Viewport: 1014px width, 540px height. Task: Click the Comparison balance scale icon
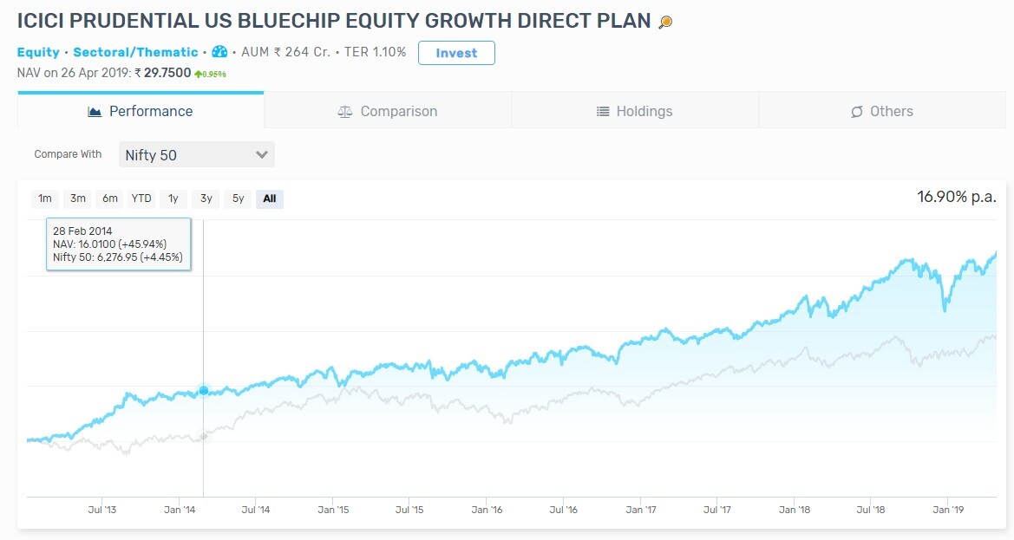coord(344,112)
